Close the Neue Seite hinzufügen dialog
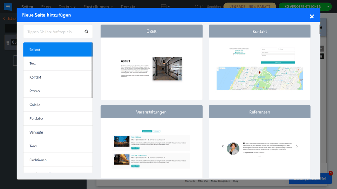The height and width of the screenshot is (189, 337). point(312,16)
